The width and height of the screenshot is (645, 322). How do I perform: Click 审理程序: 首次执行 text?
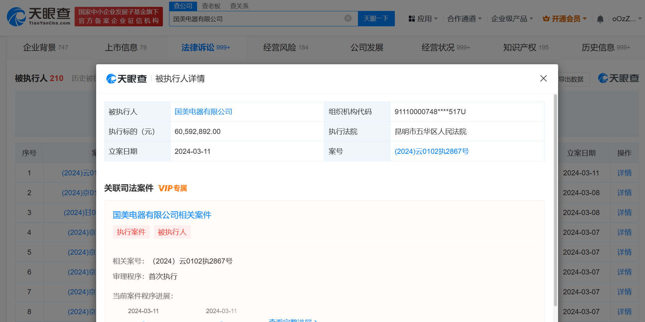(145, 277)
